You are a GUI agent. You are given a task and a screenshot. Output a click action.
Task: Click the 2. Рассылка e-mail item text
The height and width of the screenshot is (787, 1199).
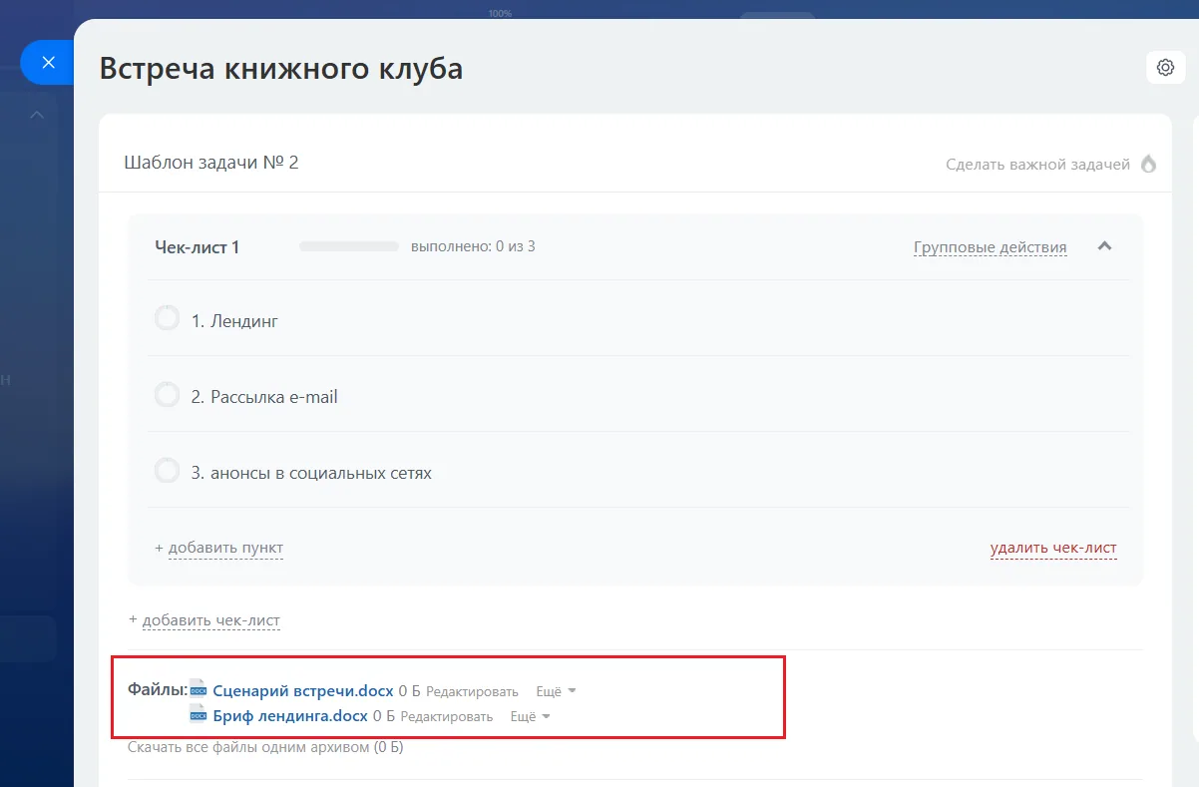click(x=264, y=397)
